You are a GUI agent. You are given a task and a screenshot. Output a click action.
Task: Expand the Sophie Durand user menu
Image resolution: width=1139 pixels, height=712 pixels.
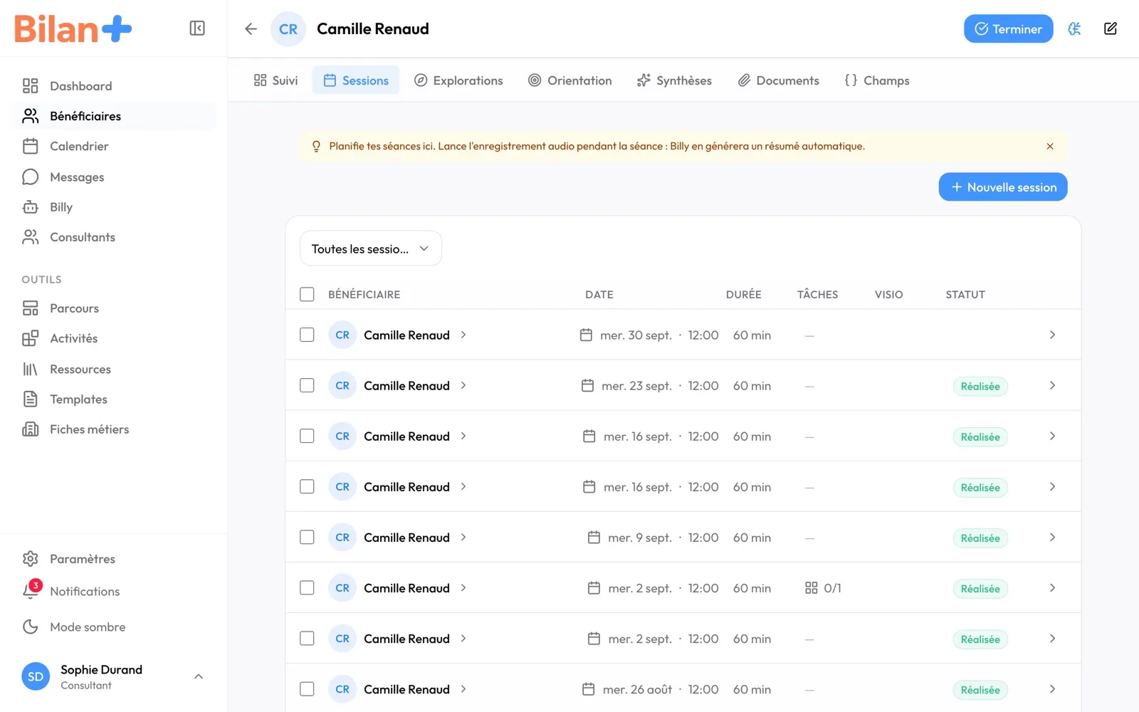(x=114, y=676)
